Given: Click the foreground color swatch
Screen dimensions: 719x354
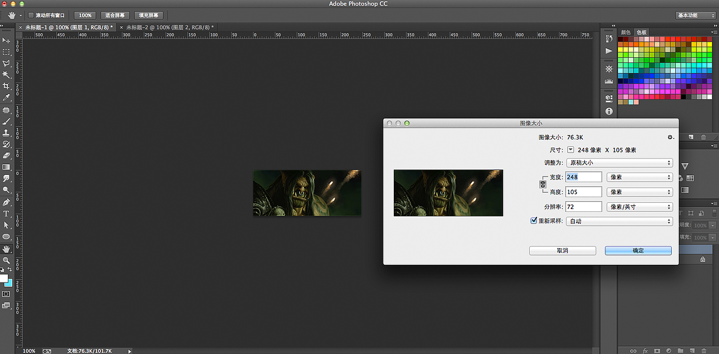Looking at the screenshot, I should (3, 278).
